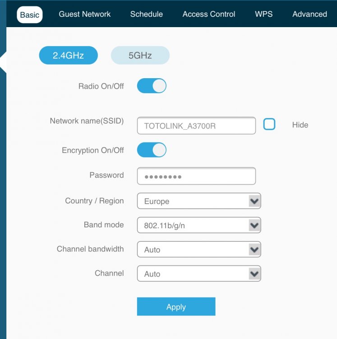Image resolution: width=337 pixels, height=339 pixels.
Task: Click into the Password field
Action: click(x=196, y=176)
